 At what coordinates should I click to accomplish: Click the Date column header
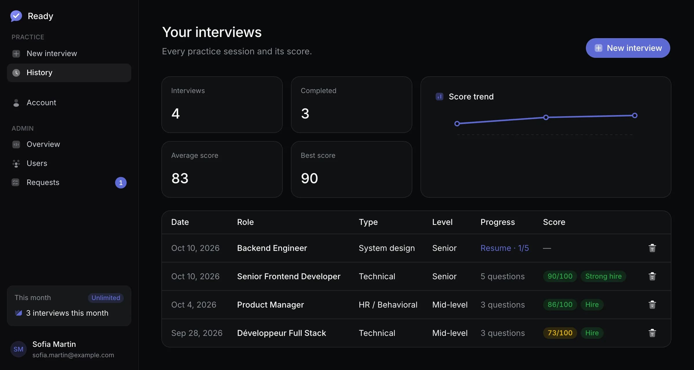180,222
